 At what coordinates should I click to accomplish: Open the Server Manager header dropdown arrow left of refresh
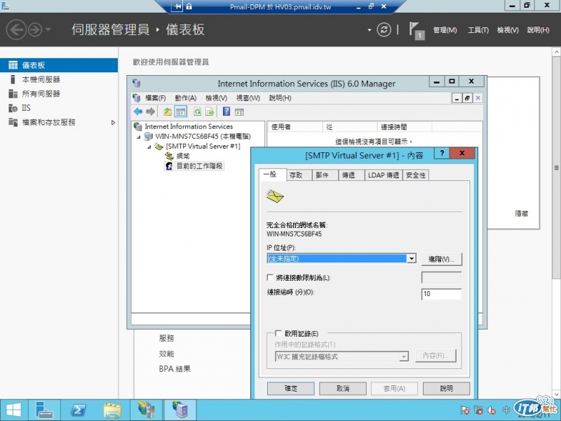(x=370, y=30)
